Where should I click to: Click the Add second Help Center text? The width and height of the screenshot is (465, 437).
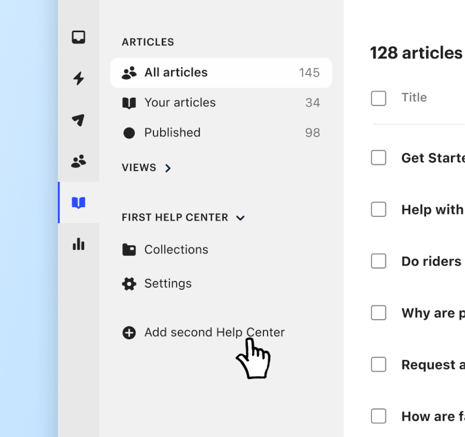pos(214,332)
